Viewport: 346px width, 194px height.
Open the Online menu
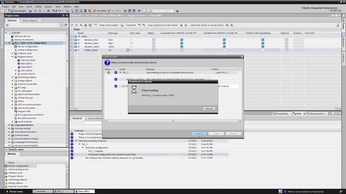click(x=38, y=6)
